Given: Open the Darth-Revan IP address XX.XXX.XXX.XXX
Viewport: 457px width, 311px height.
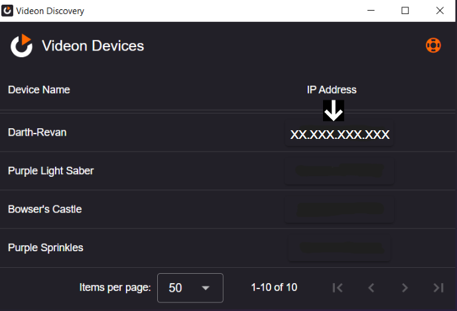Looking at the screenshot, I should tap(339, 134).
